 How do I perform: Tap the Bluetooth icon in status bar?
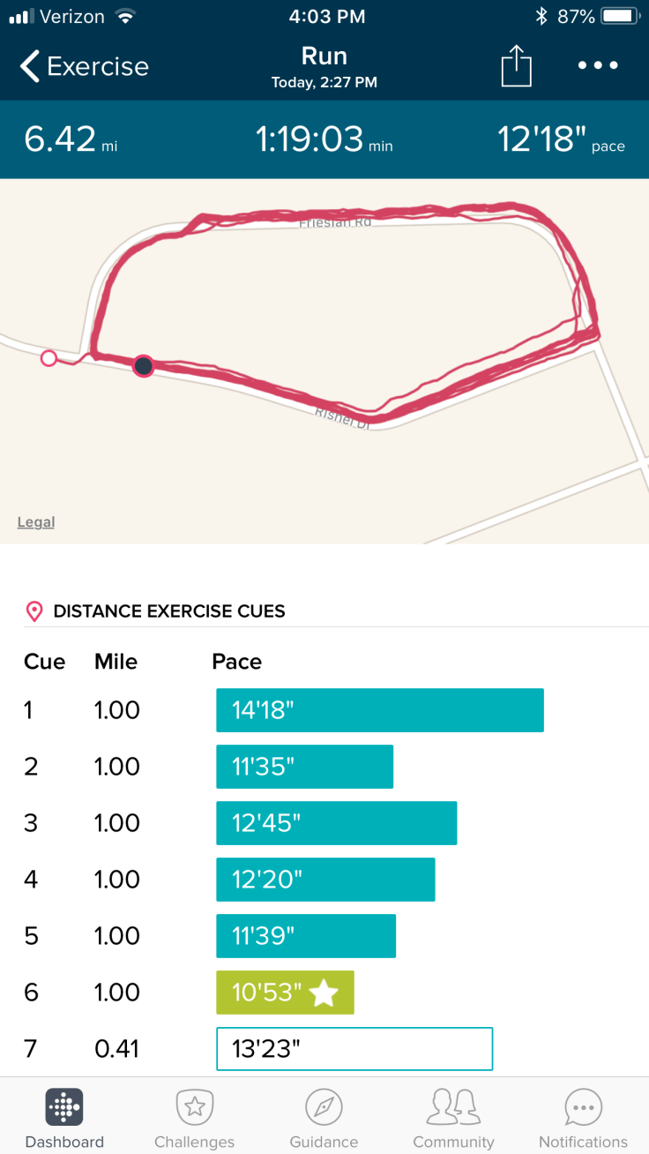pyautogui.click(x=541, y=17)
